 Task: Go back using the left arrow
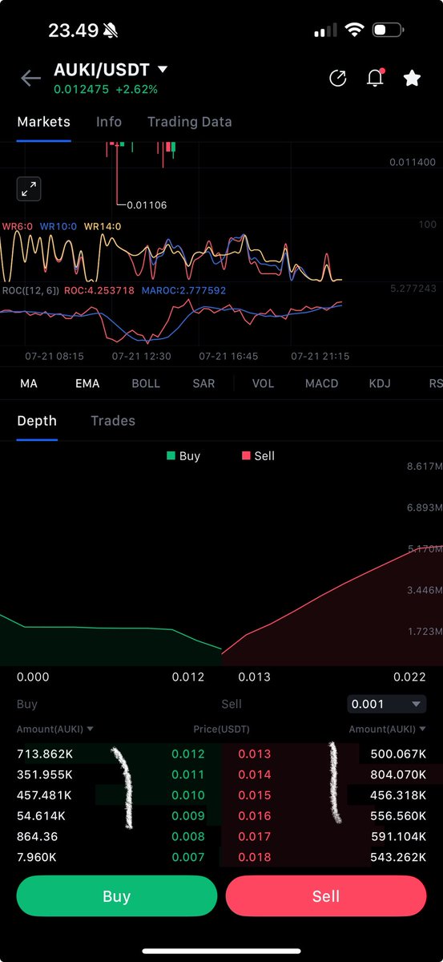(x=30, y=78)
